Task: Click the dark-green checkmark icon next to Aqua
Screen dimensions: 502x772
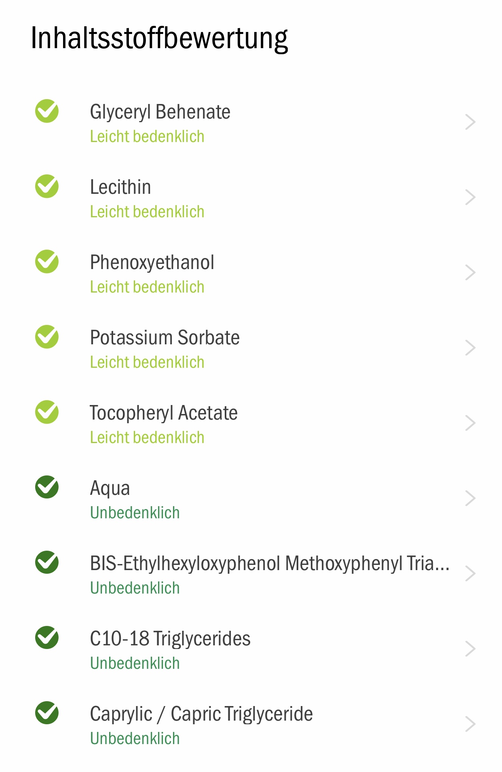Action: [47, 487]
